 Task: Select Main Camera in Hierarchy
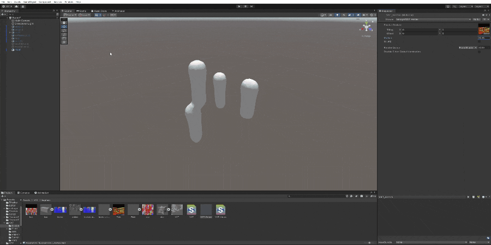tap(22, 21)
